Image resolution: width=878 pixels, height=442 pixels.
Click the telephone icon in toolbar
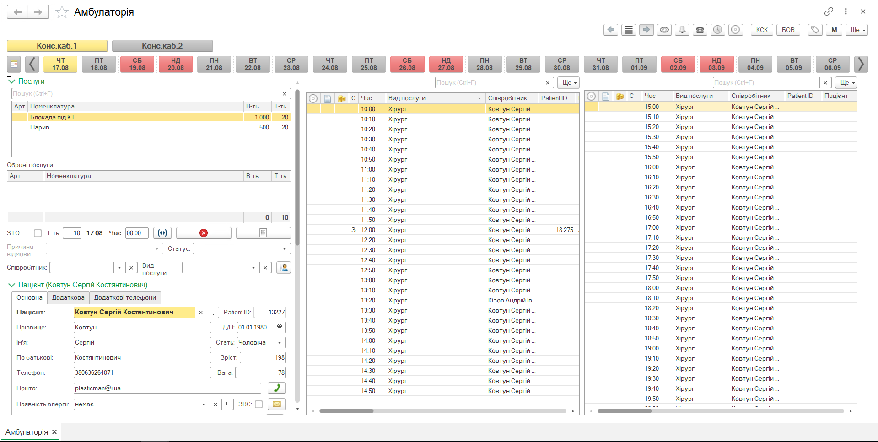pyautogui.click(x=700, y=30)
